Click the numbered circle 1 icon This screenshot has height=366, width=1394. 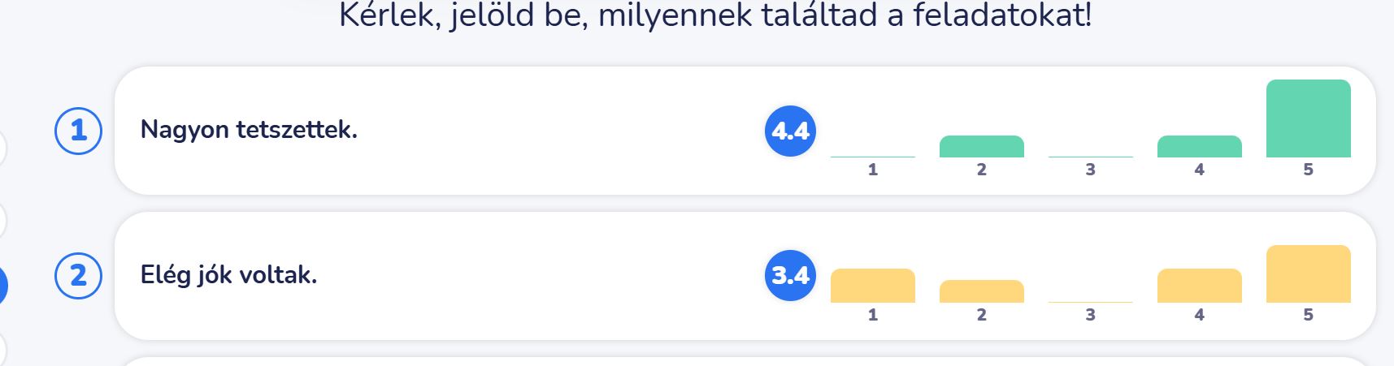coord(78,131)
